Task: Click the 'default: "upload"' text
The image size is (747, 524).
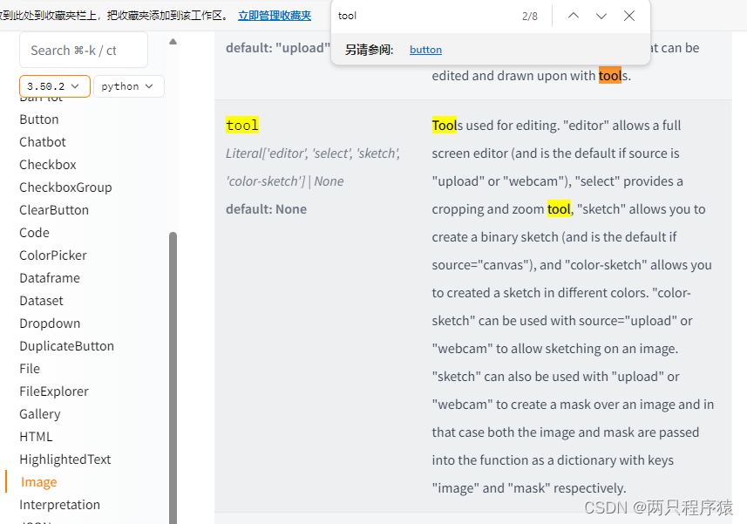Action: tap(278, 48)
